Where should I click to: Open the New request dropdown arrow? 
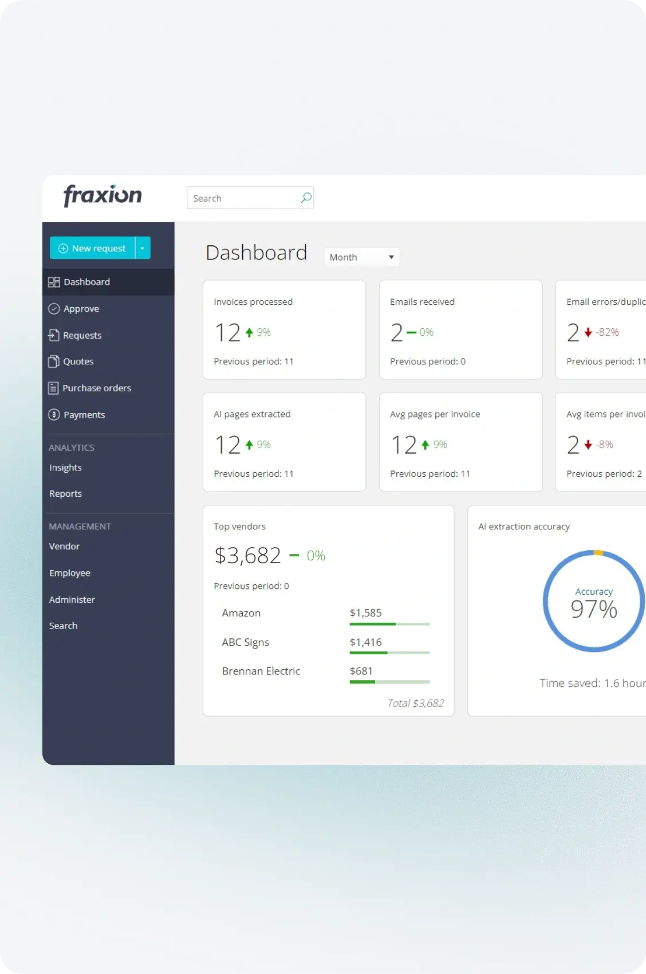(143, 248)
